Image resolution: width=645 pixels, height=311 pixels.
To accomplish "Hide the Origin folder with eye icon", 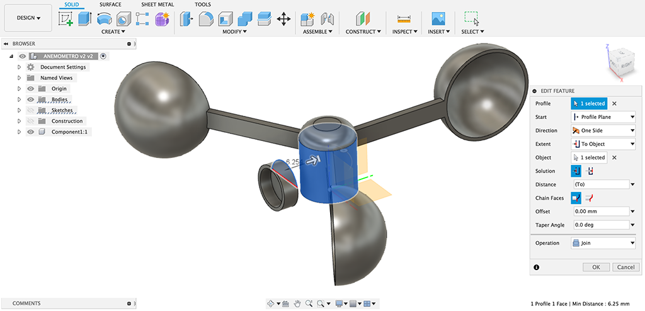I will click(30, 88).
